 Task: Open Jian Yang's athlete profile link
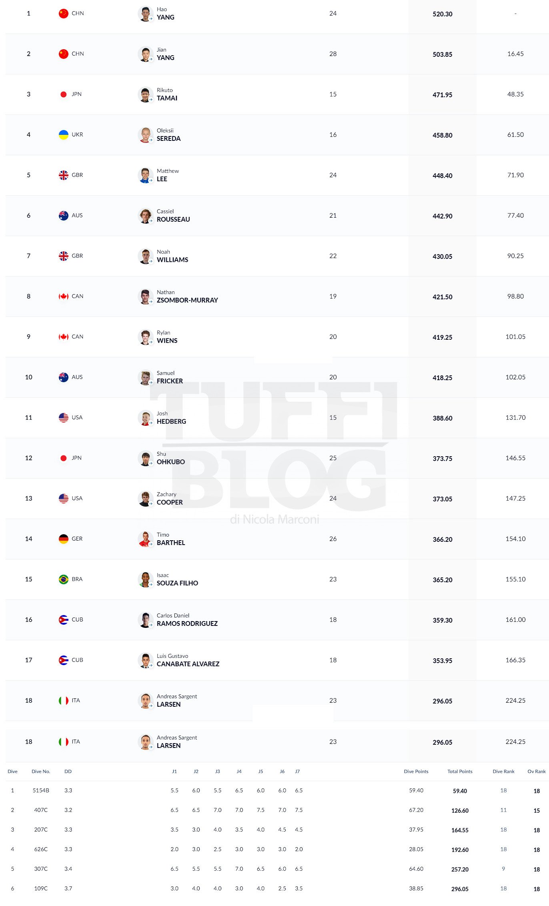[x=165, y=54]
